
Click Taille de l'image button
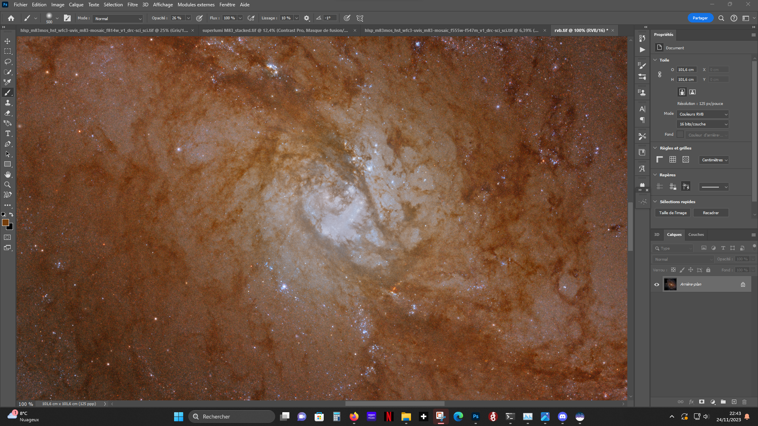(673, 213)
